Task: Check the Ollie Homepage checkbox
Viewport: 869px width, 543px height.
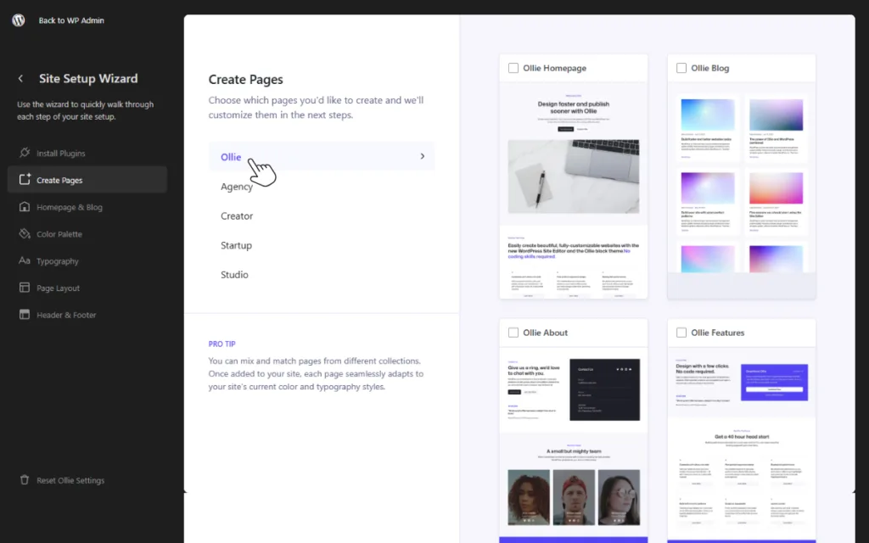Action: pos(513,68)
